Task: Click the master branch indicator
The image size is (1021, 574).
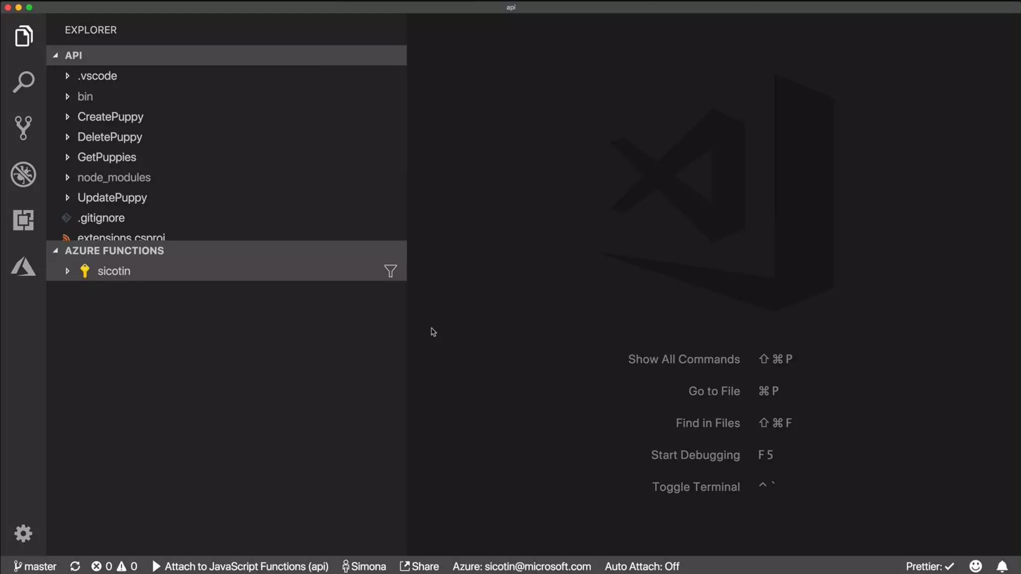Action: [35, 567]
